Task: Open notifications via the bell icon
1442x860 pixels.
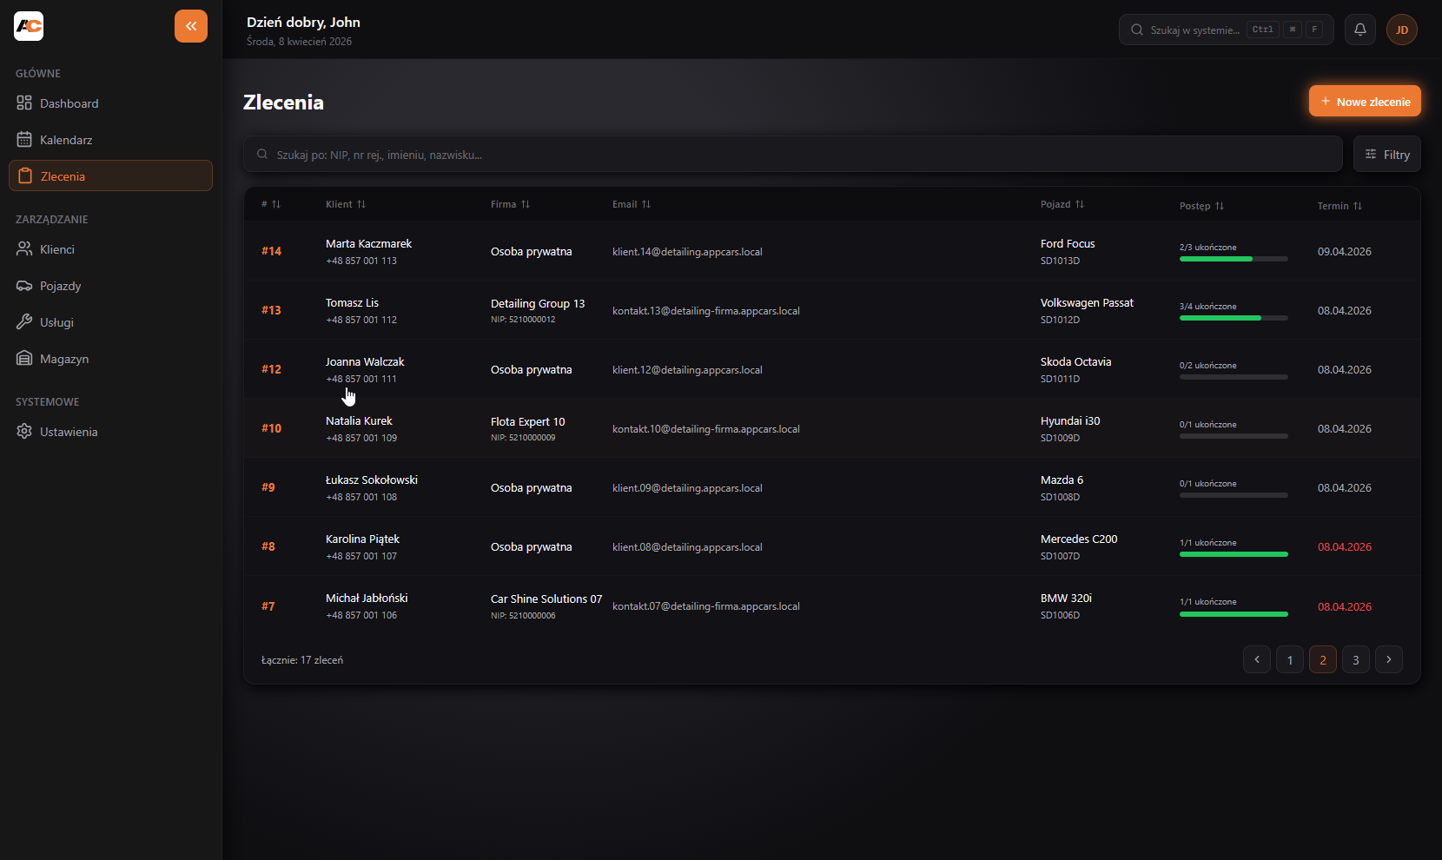Action: point(1359,30)
